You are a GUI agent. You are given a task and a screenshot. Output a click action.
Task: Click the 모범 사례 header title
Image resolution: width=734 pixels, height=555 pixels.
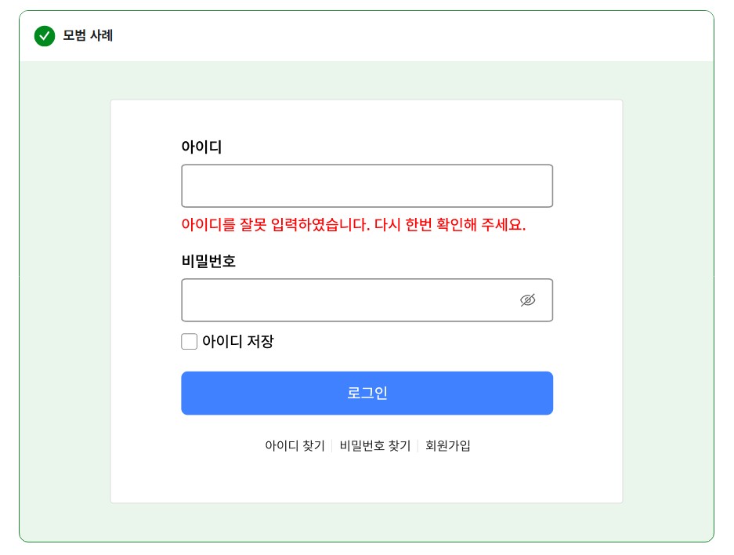pyautogui.click(x=88, y=36)
